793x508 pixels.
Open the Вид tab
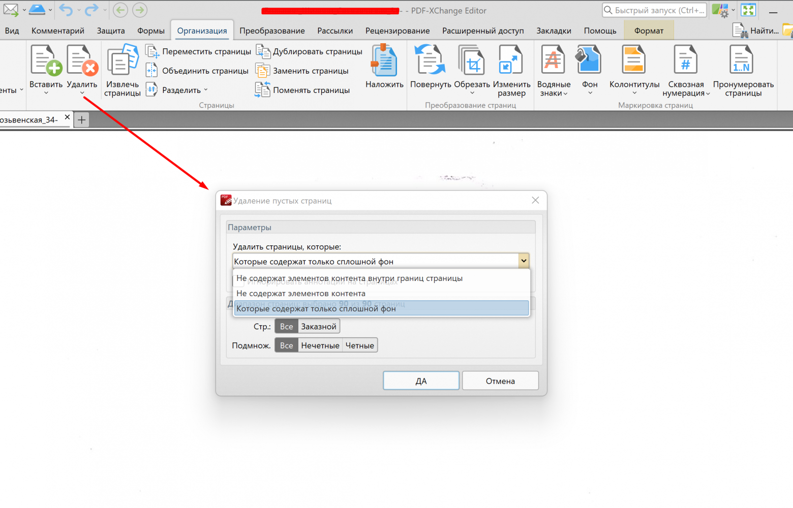(x=12, y=30)
